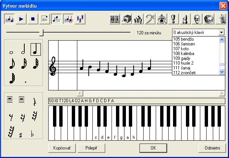Click the Kopírovať button
229x158 pixels.
point(62,148)
